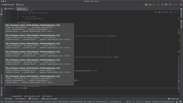Click the warnings count showing 11
This screenshot has width=183, height=103.
click(x=161, y=12)
